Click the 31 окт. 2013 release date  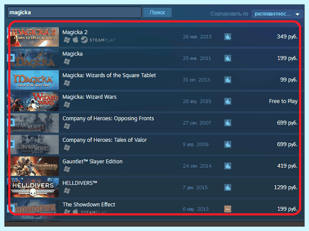(x=196, y=80)
